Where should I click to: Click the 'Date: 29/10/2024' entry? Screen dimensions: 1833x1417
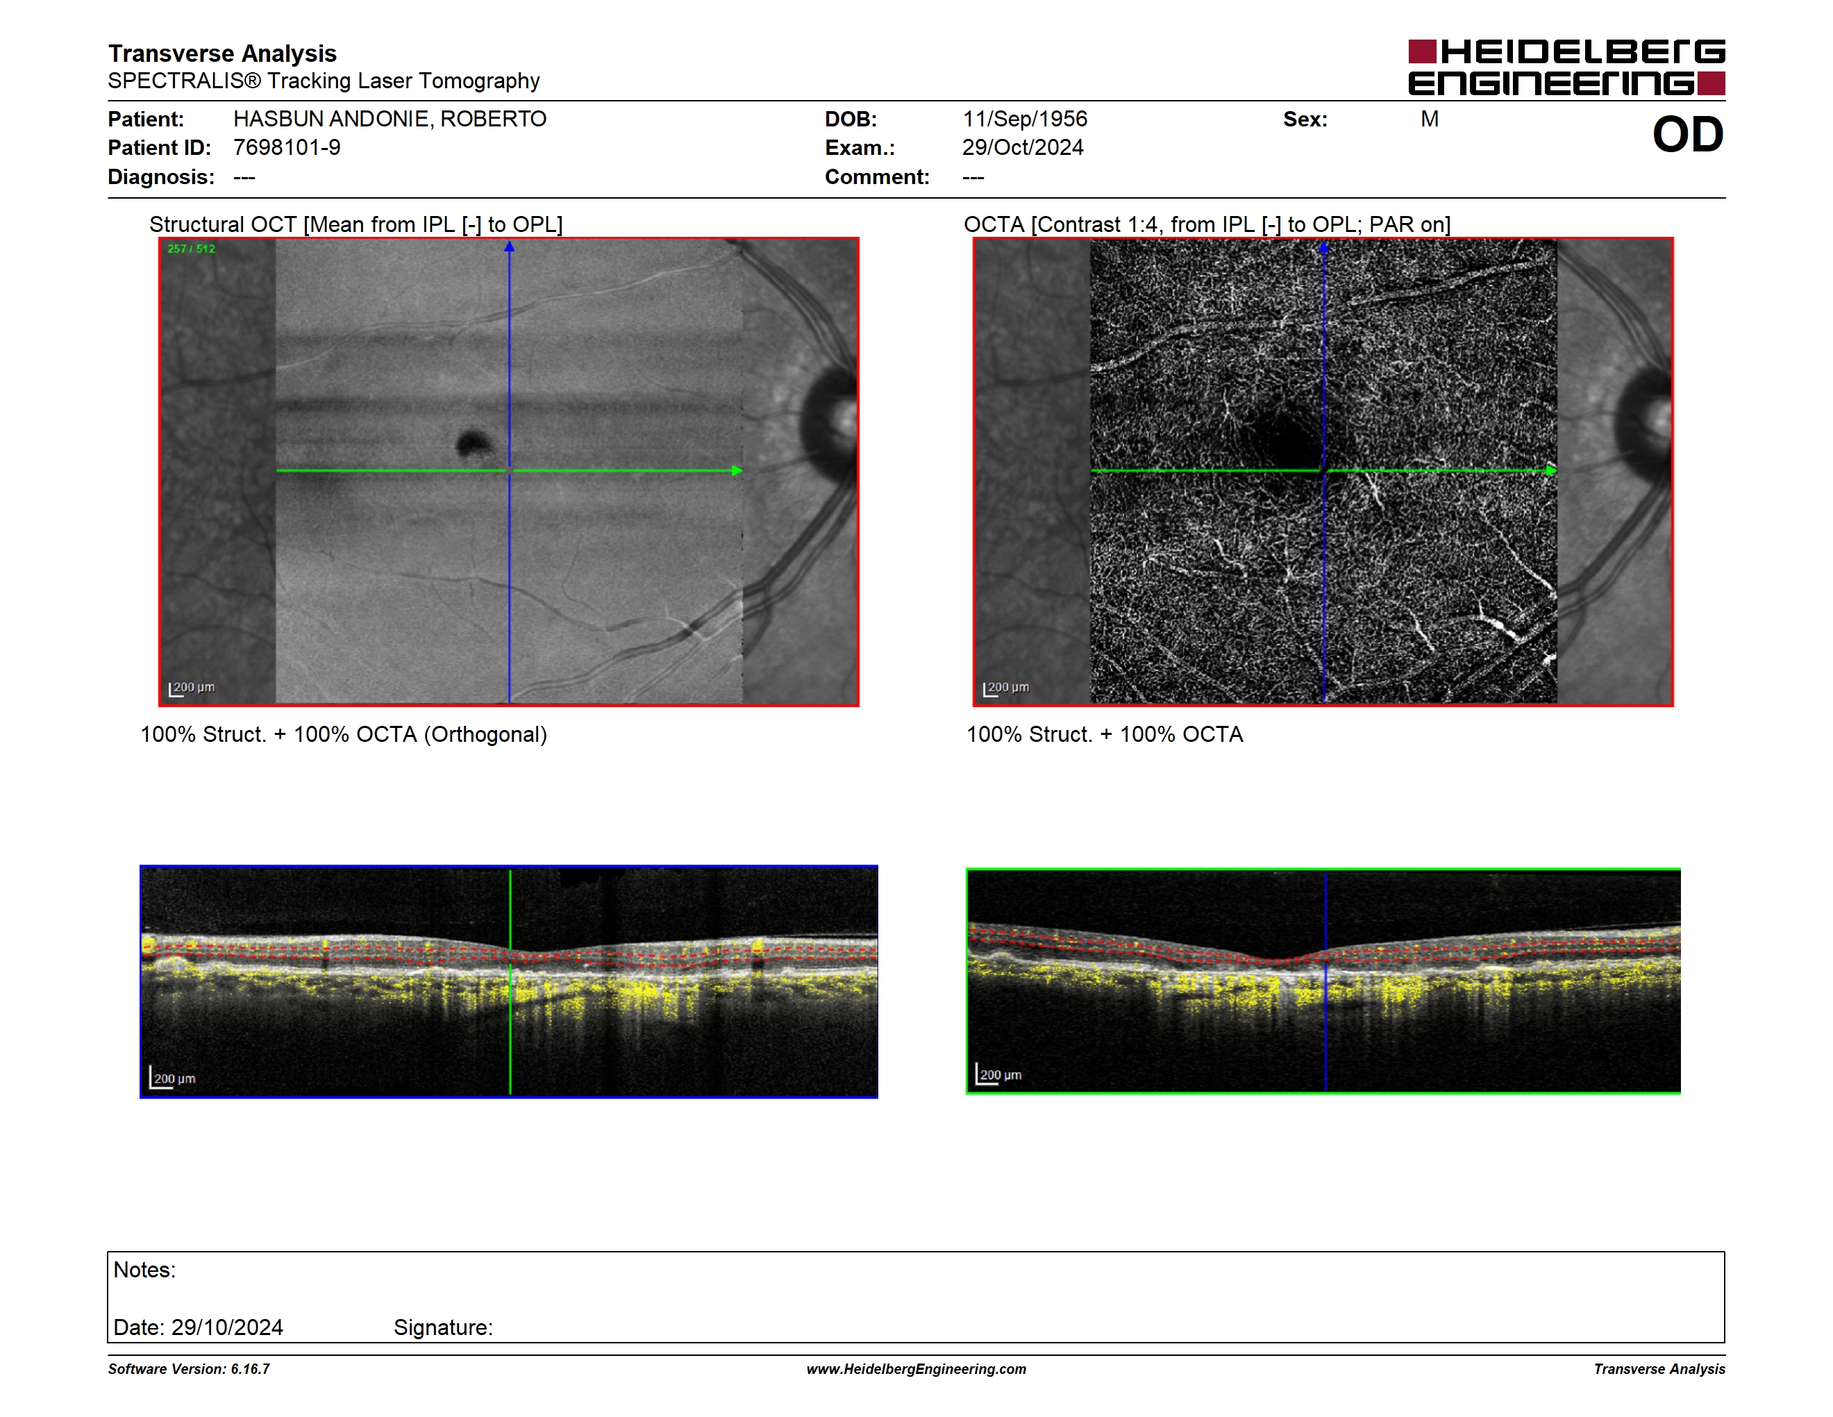coord(198,1328)
